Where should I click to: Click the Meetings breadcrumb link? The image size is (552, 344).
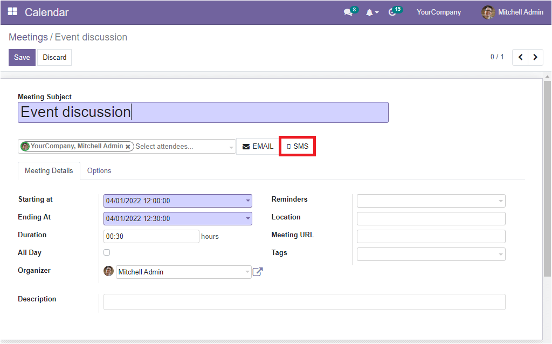pyautogui.click(x=28, y=37)
